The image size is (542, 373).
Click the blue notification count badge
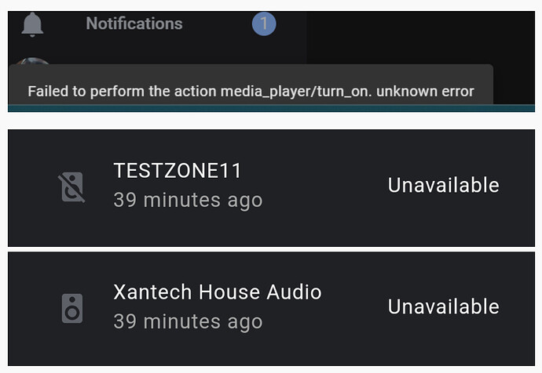tap(264, 24)
